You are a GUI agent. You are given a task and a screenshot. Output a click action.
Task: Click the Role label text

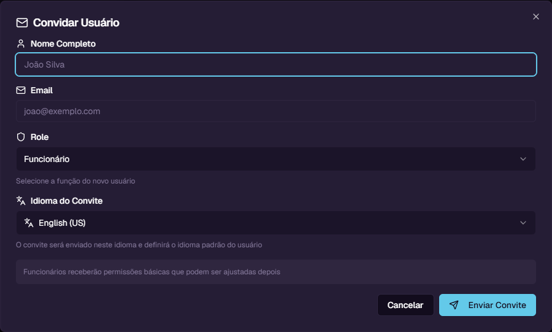39,137
